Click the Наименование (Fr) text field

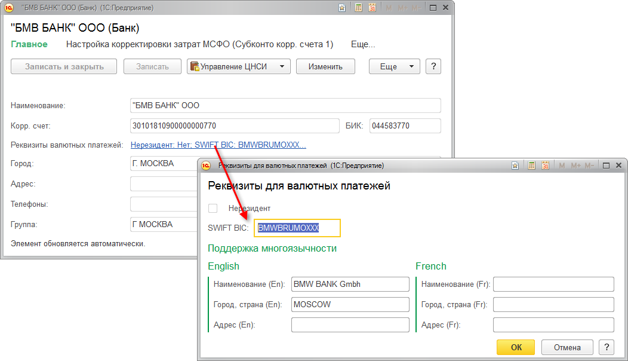click(553, 284)
